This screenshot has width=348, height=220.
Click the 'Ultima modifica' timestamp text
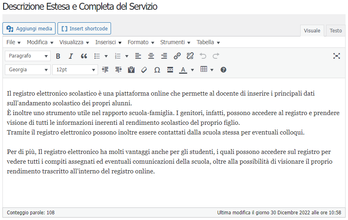pos(279,212)
